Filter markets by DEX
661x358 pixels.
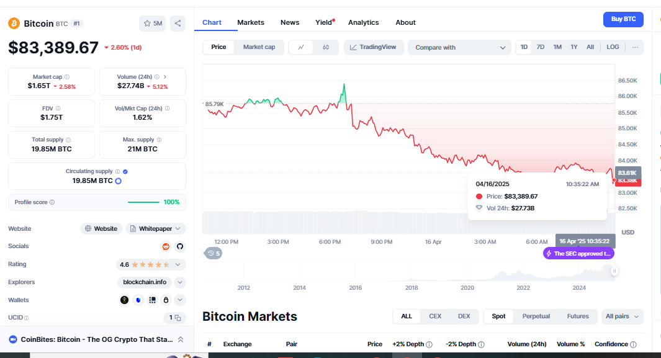point(464,316)
